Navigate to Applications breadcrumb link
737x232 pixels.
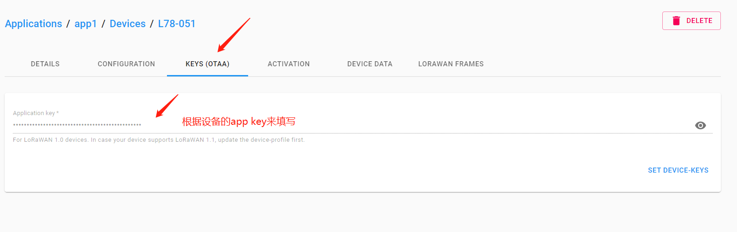pos(34,23)
